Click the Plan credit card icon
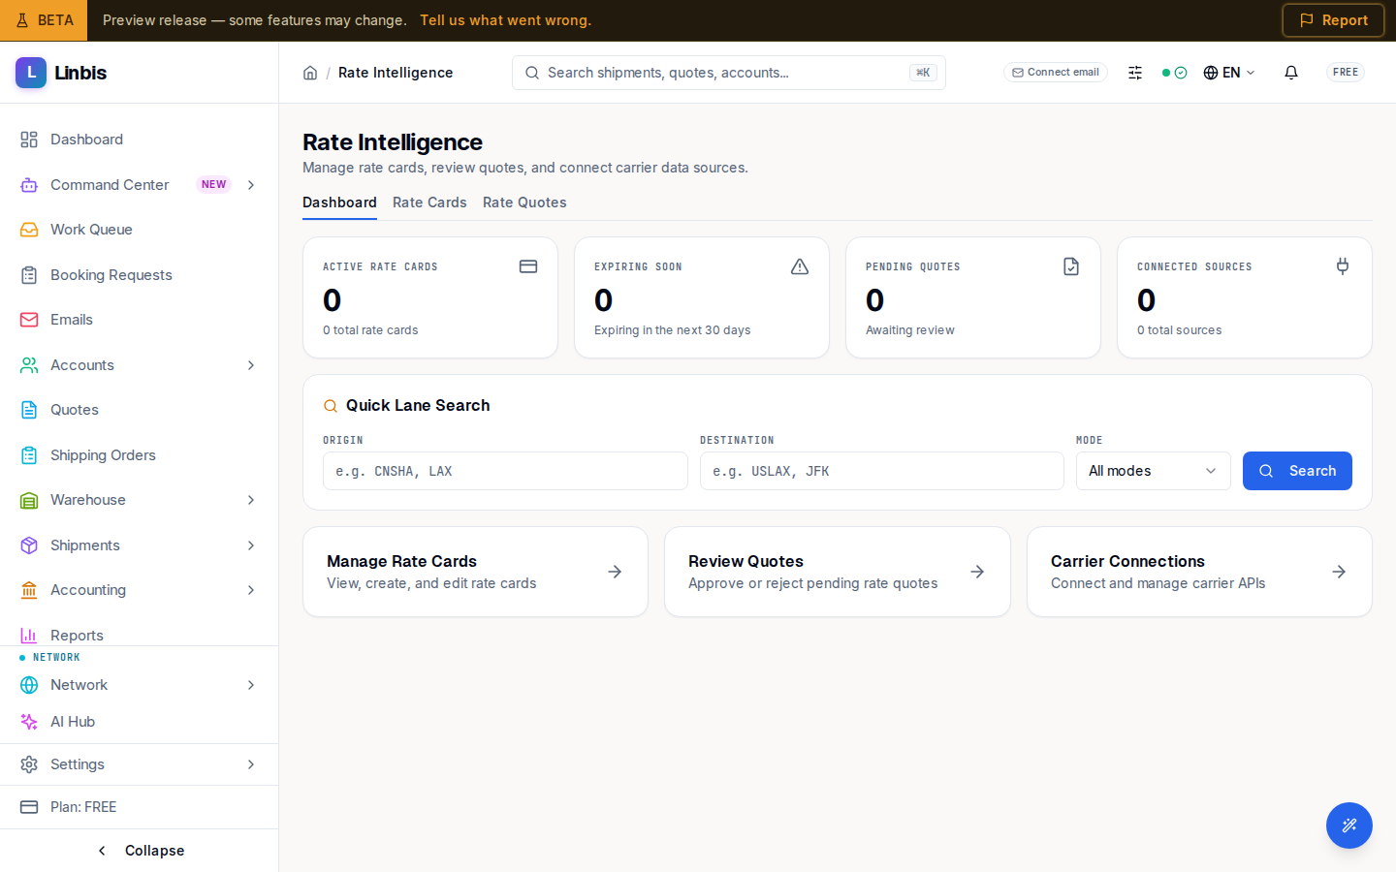The width and height of the screenshot is (1396, 872). coord(29,807)
